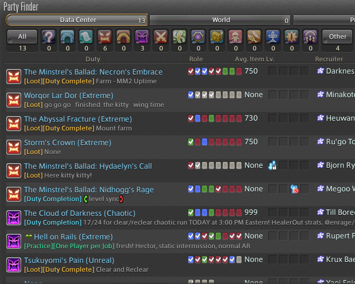Filter by the orange fish category icon
355x284 pixels.
click(254, 36)
